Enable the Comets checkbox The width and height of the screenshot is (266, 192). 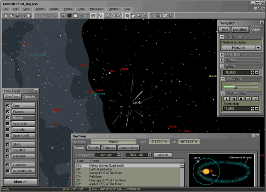pos(8,129)
